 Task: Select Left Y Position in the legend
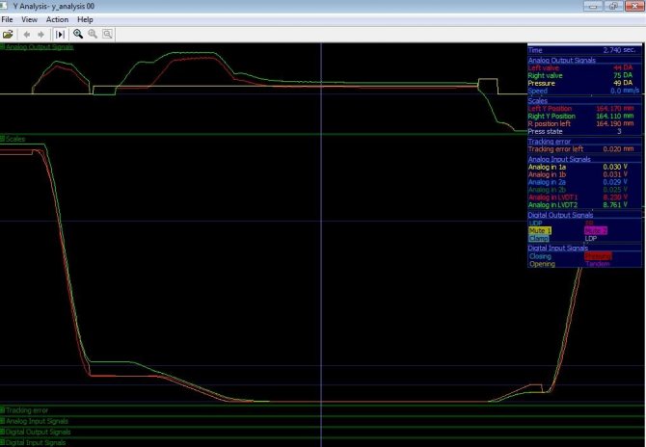[x=550, y=109]
